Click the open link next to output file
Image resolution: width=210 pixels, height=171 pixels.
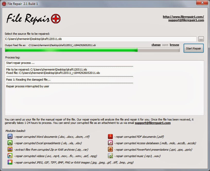coord(165,45)
